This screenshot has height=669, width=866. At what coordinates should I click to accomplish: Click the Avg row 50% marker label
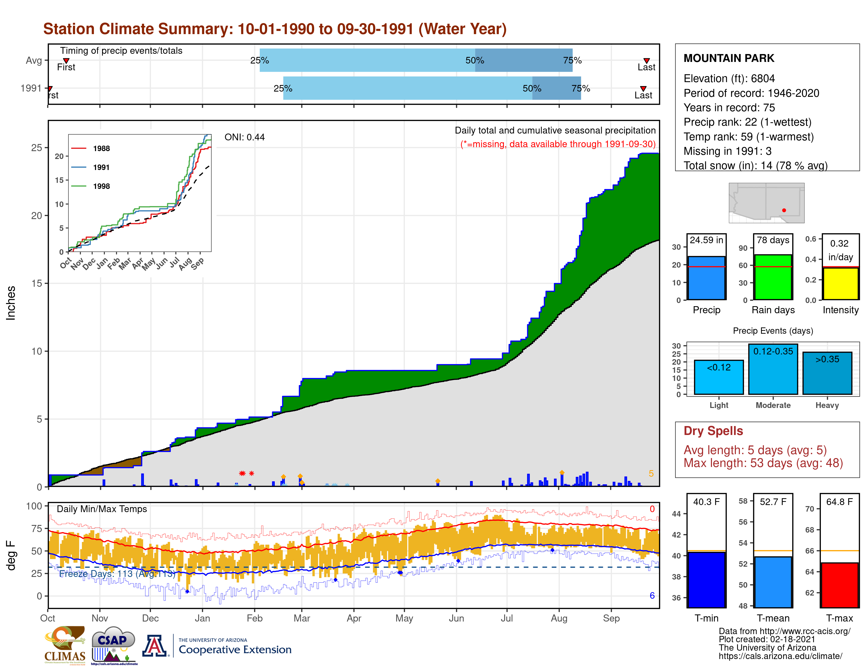pyautogui.click(x=475, y=60)
